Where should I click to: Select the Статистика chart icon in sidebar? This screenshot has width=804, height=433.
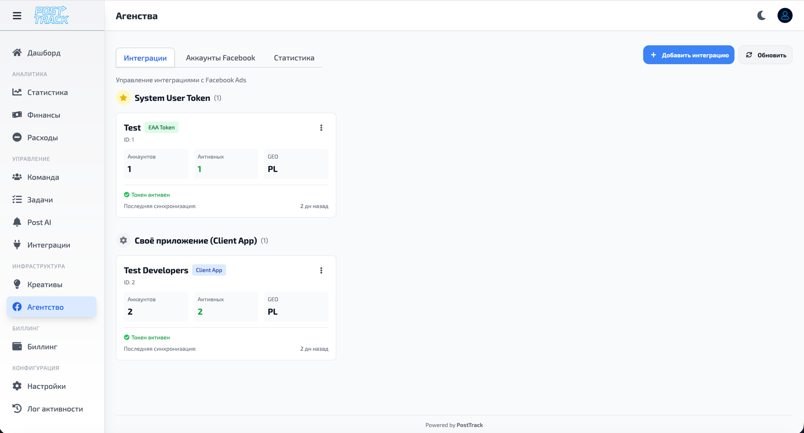tap(17, 92)
